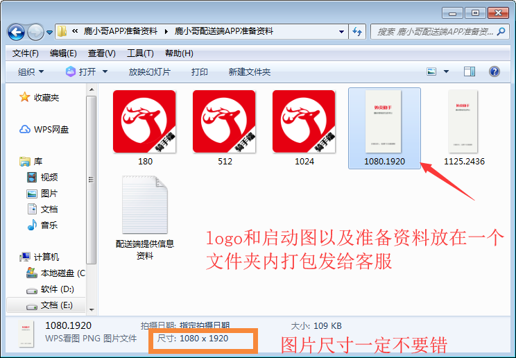Click the greyed Forward arrow button
516x358 pixels.
point(35,33)
